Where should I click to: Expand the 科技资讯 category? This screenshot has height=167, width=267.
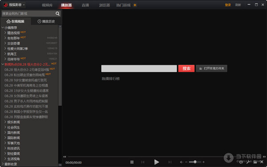pyautogui.click(x=5, y=148)
